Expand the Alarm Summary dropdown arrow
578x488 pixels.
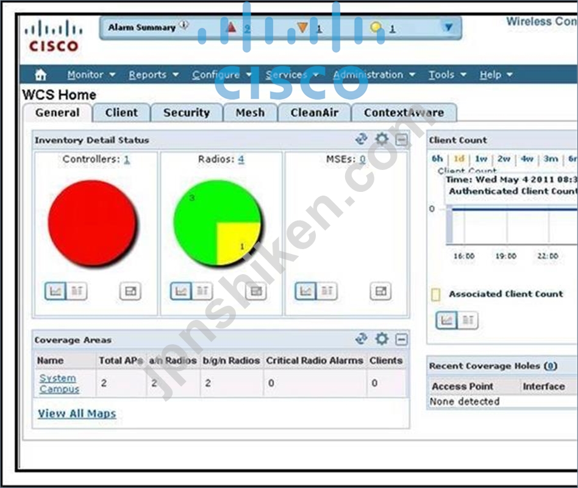pyautogui.click(x=448, y=27)
